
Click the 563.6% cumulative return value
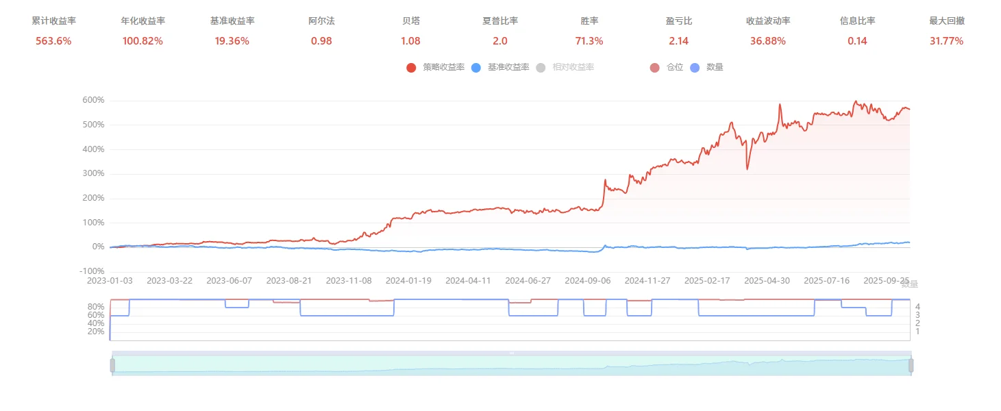[x=53, y=40]
